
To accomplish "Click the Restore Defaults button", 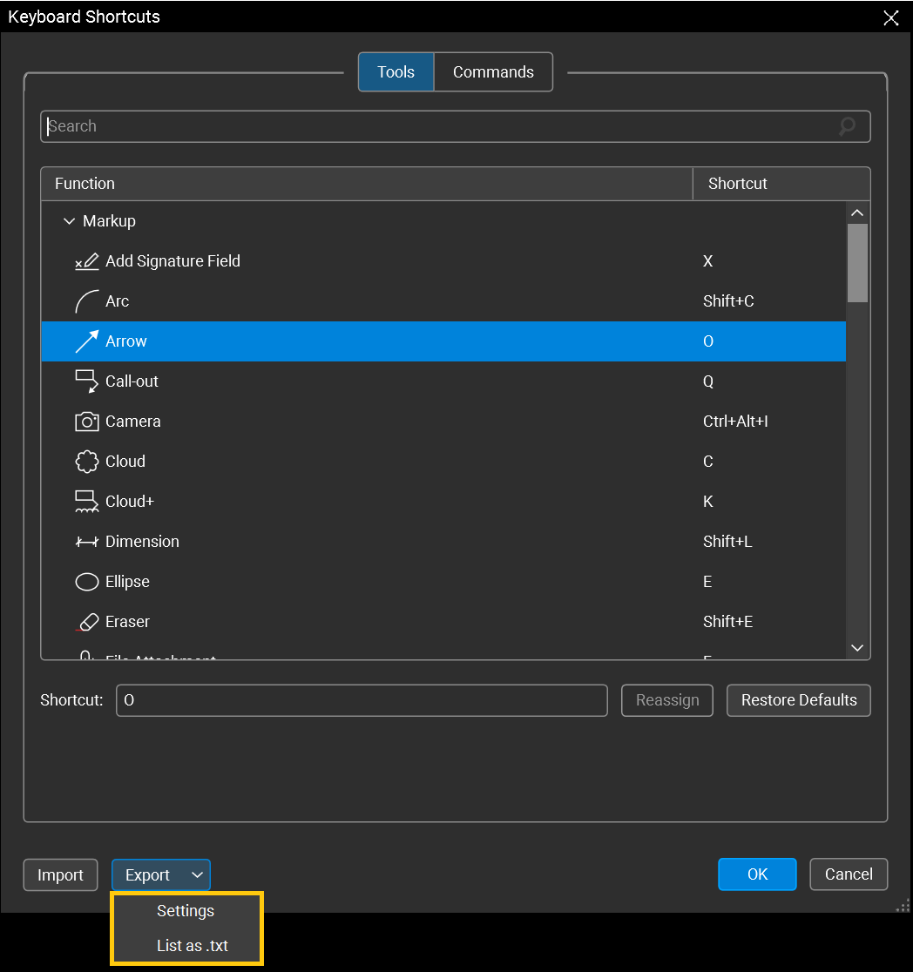I will pyautogui.click(x=798, y=699).
